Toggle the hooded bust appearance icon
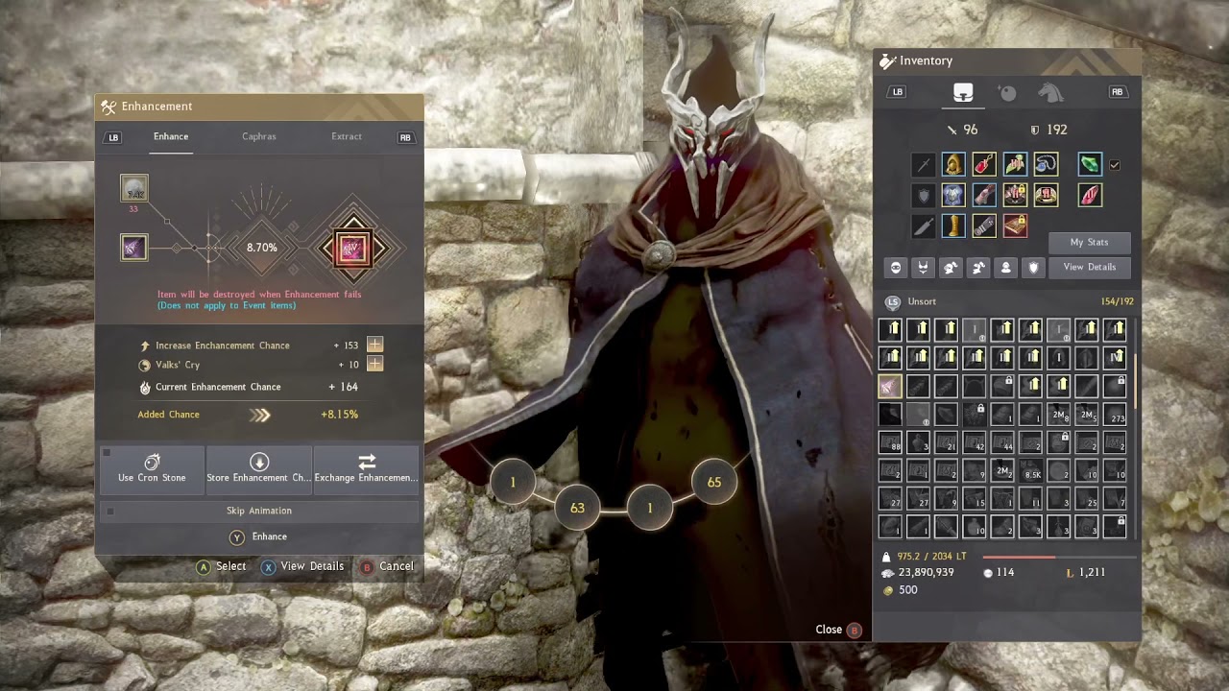Viewport: 1229px width, 691px height. click(1006, 268)
